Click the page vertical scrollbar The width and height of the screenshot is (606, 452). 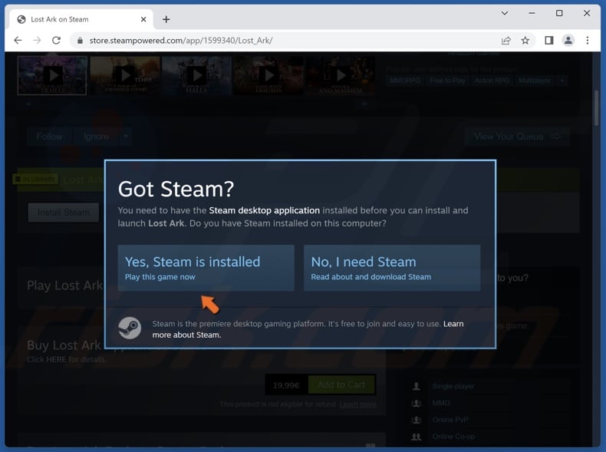596,108
